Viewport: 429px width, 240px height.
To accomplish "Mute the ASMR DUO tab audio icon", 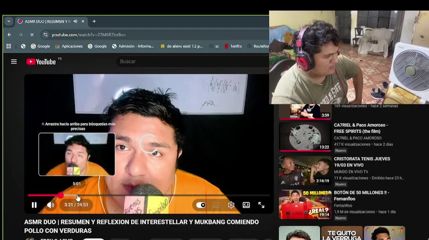I will (x=75, y=21).
